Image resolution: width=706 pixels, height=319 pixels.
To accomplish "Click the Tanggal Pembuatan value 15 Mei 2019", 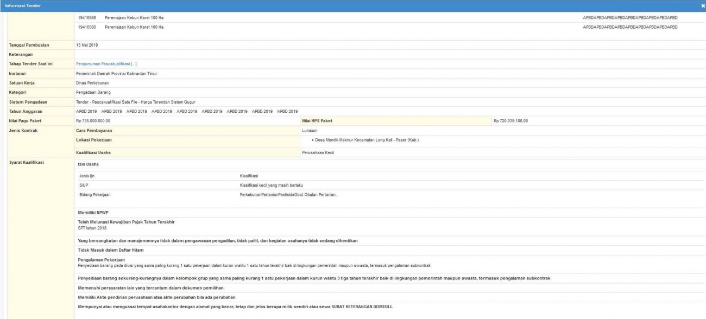I will 87,44.
